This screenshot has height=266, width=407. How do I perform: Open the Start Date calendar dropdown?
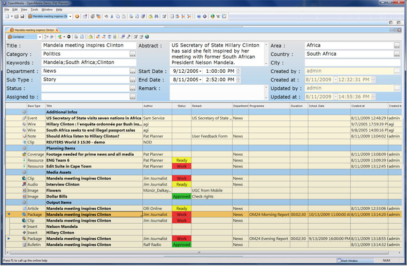pyautogui.click(x=199, y=71)
